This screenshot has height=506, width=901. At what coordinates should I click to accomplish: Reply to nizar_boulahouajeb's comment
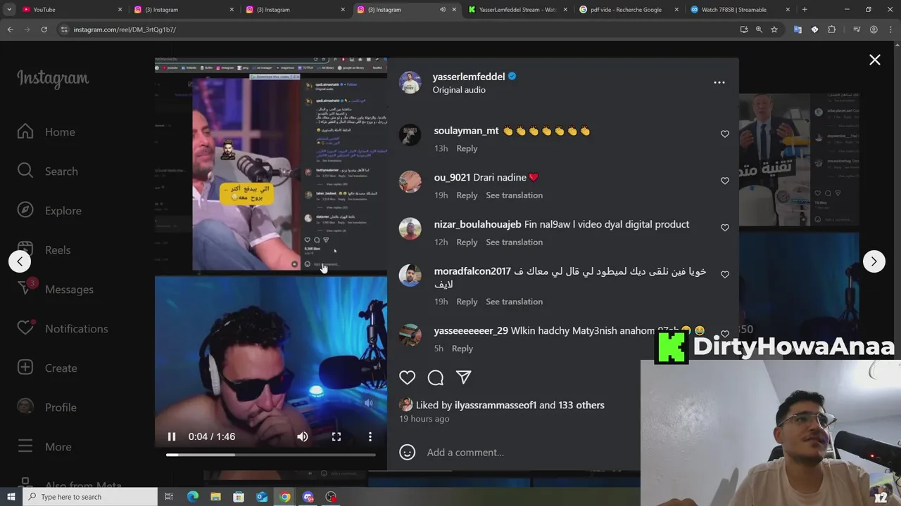[x=467, y=242]
